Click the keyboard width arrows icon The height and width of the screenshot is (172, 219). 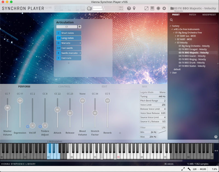pos(216,151)
